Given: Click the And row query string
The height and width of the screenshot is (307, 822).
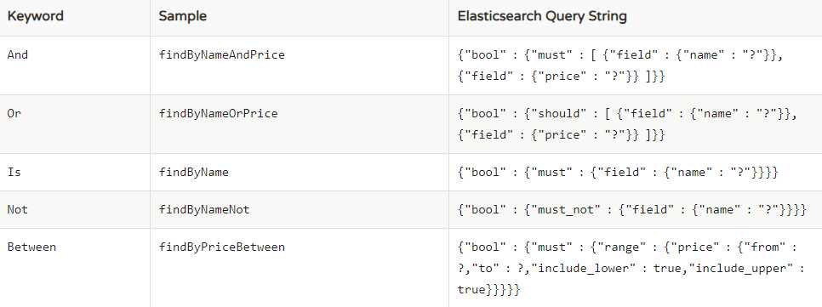Looking at the screenshot, I should click(620, 65).
